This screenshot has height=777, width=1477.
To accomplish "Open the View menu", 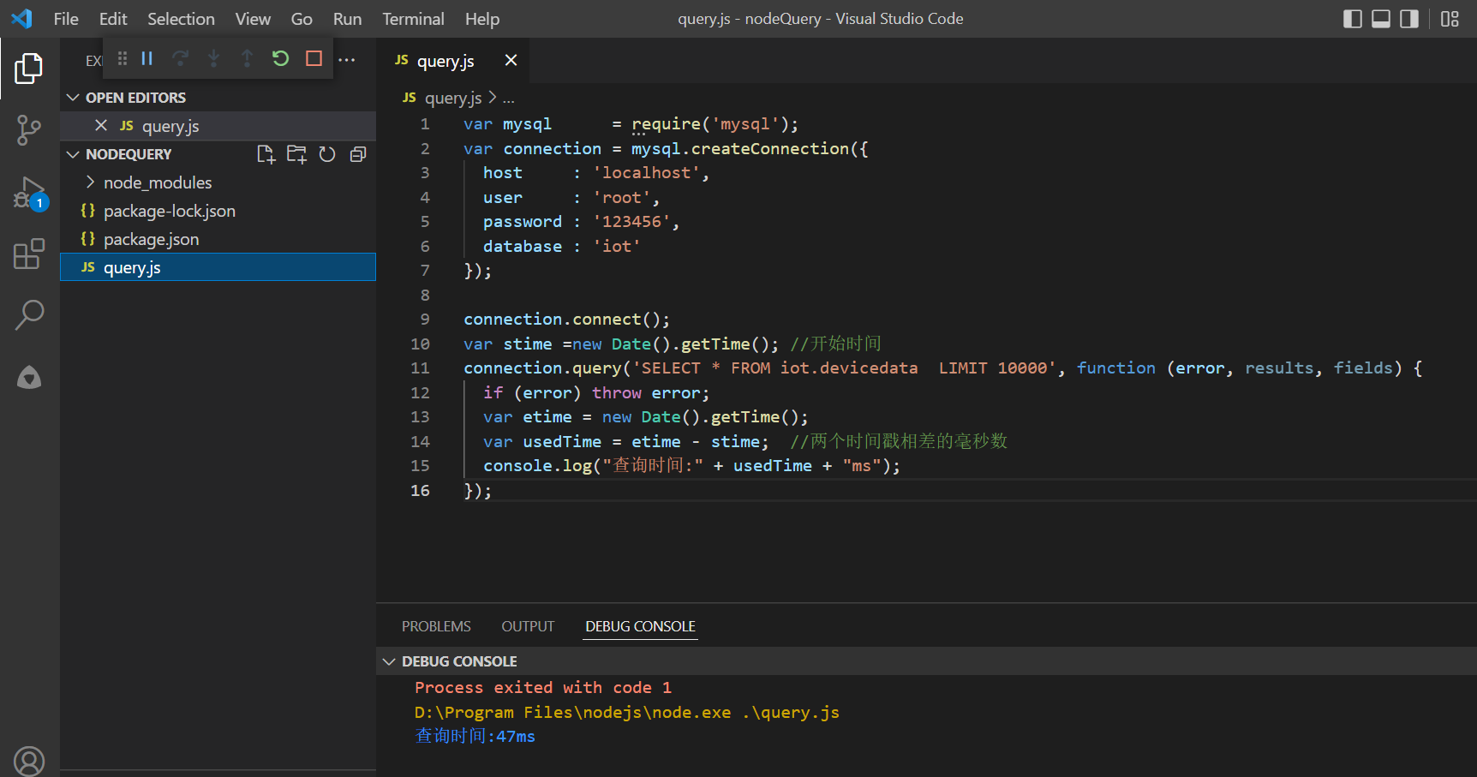I will 253,19.
